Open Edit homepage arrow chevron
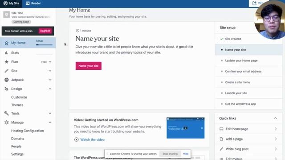Viewport: 285px width, 160px height. click(x=276, y=129)
